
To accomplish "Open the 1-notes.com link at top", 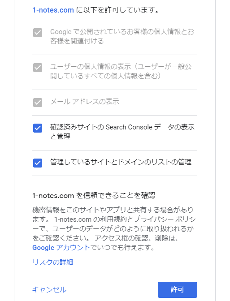I will 53,10.
